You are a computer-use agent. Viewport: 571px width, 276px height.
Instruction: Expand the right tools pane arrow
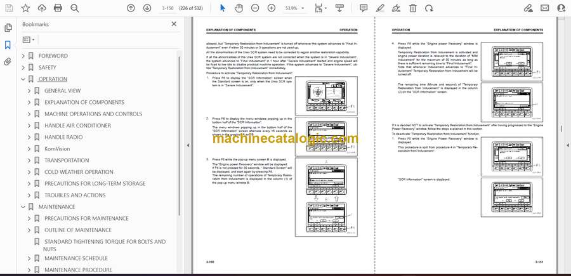567,145
